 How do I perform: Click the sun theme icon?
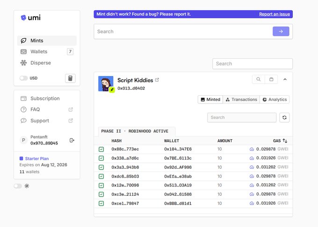27,186
